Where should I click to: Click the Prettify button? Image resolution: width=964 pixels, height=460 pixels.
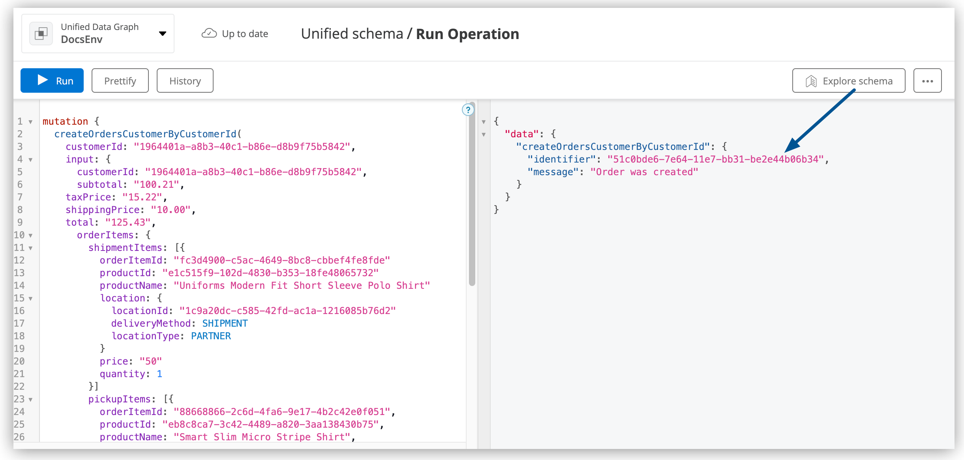point(120,80)
